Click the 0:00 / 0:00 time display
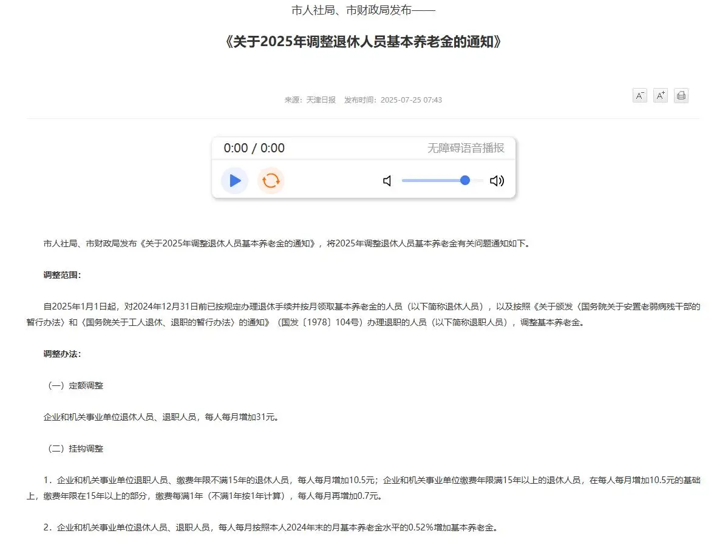Viewport: 728px width, 545px height. pyautogui.click(x=253, y=147)
